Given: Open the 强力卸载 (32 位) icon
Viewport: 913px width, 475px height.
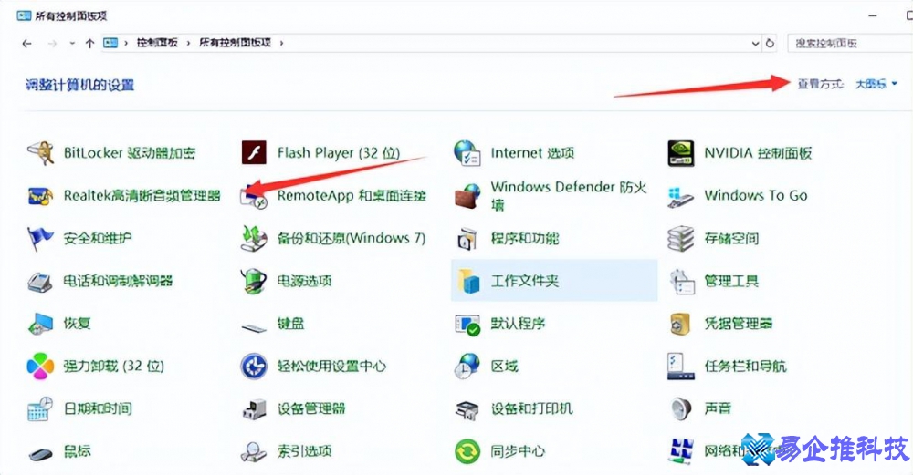Looking at the screenshot, I should tap(41, 367).
